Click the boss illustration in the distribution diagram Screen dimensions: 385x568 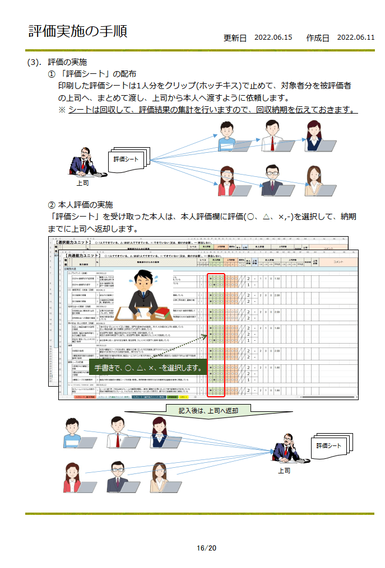(x=87, y=162)
